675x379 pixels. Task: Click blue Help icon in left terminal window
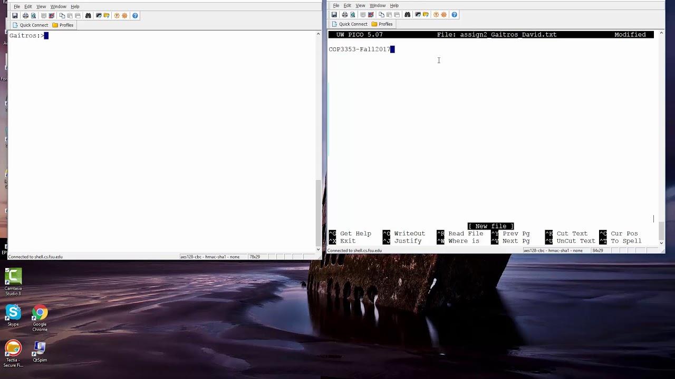135,16
